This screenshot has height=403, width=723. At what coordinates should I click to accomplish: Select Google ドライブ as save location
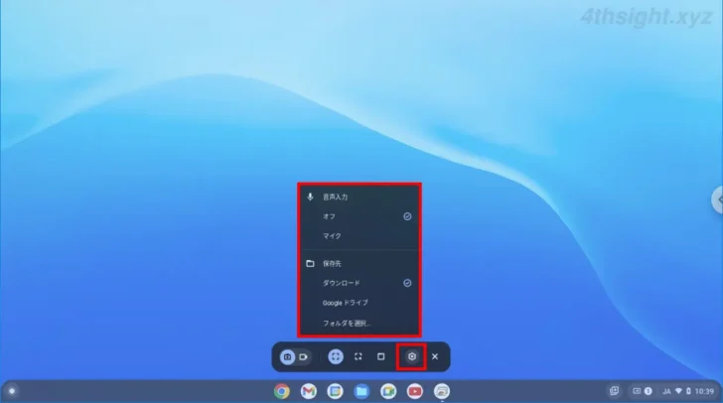click(360, 303)
